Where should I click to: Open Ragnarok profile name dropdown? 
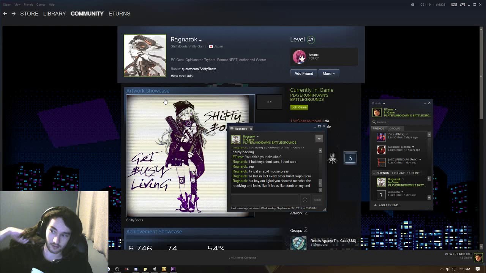click(x=200, y=41)
